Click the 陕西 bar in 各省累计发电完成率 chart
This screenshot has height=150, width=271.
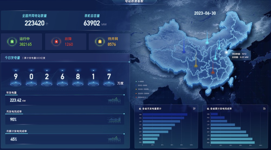tap(233, 142)
